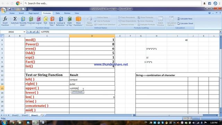Click the 'Text or String Function' cell

[47, 75]
